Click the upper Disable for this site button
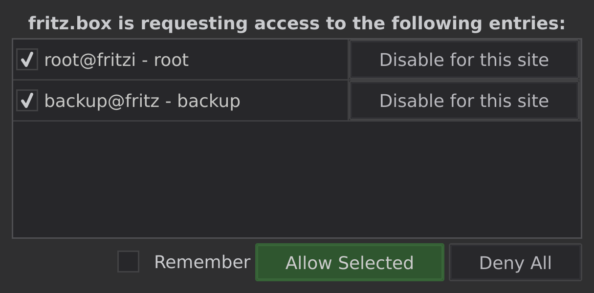 point(463,59)
